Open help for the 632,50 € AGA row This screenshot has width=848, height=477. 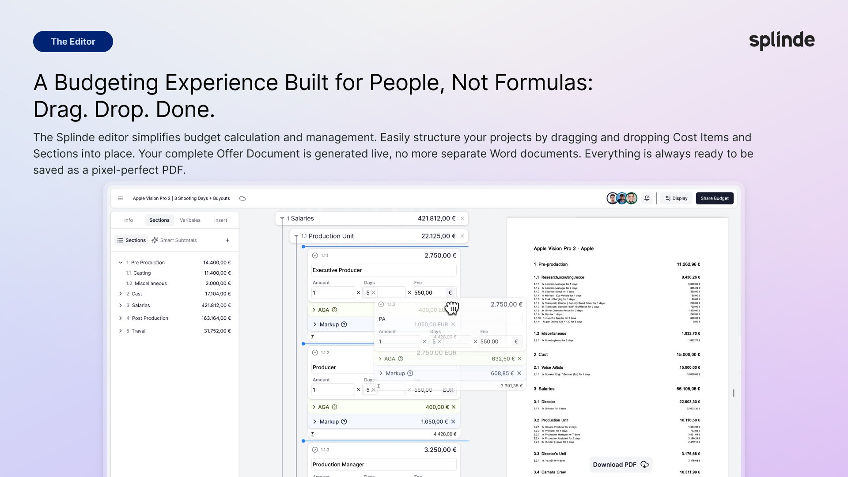click(x=401, y=359)
